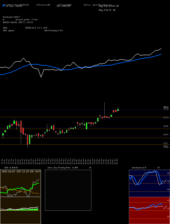The width and height of the screenshot is (170, 224).
Task: Click the 'Day Vol: 0 M' label
Action: point(107,10)
